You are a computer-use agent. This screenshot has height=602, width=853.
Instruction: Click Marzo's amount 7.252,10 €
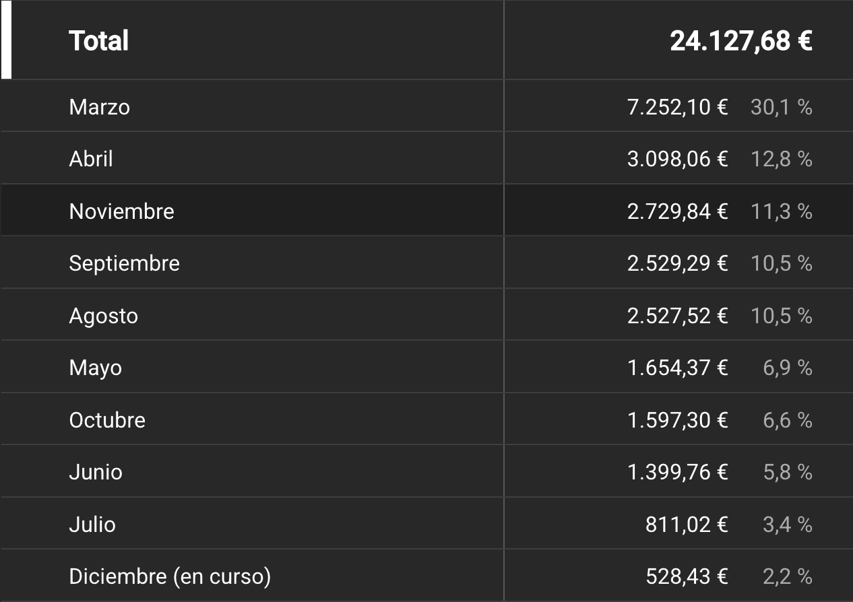point(677,107)
